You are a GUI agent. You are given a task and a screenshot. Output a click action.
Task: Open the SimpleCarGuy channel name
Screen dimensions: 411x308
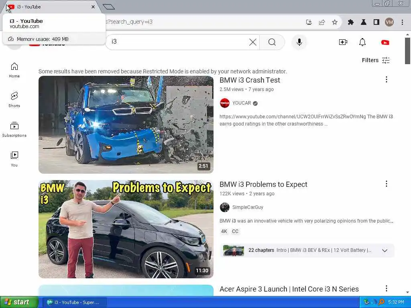[247, 207]
